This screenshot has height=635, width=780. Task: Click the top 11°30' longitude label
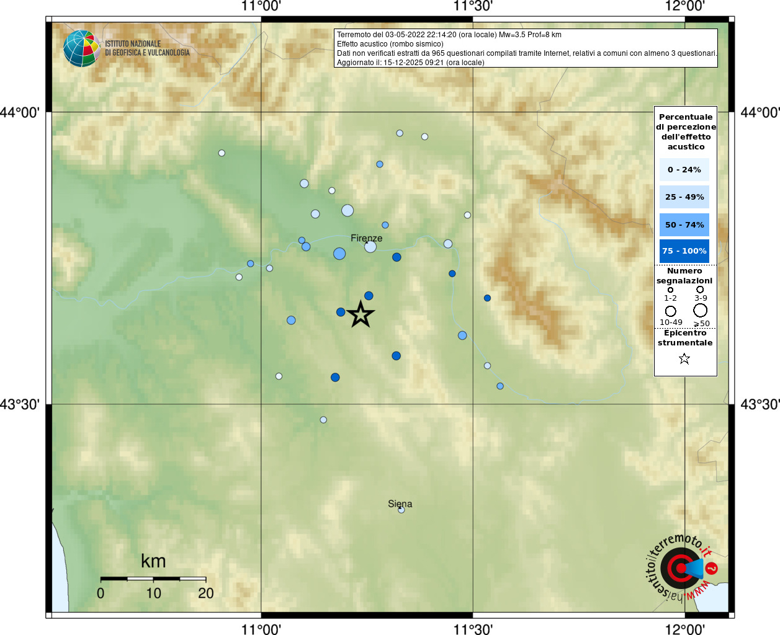[473, 6]
